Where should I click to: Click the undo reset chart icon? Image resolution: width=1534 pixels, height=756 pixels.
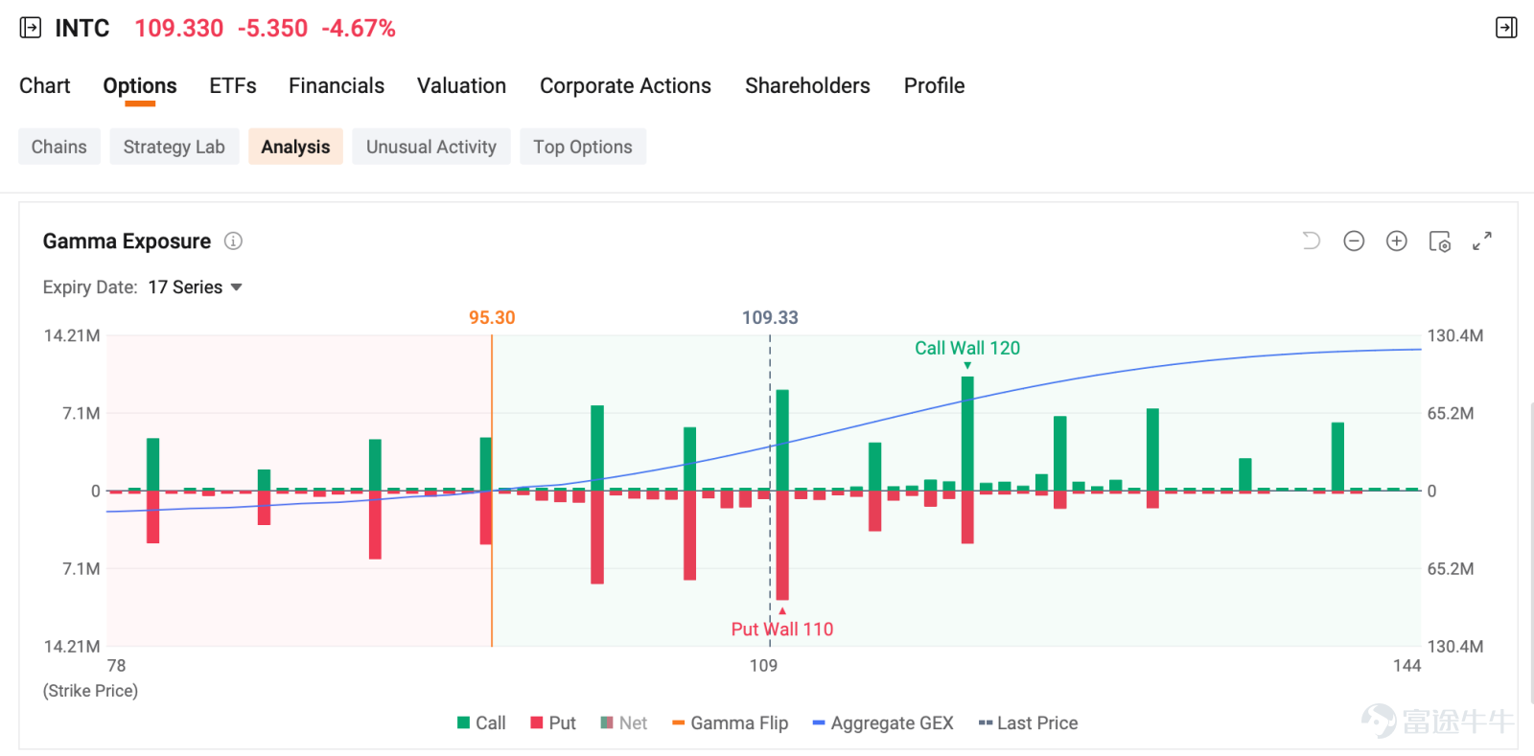[x=1312, y=241]
